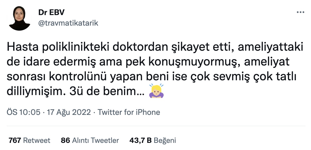Click the bowing person emoji in tweet
This screenshot has width=311, height=150.
pos(156,91)
